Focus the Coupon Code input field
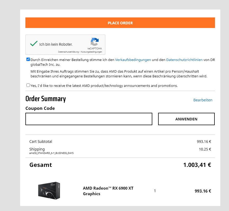Screen dimensions: 229x211 [89, 119]
